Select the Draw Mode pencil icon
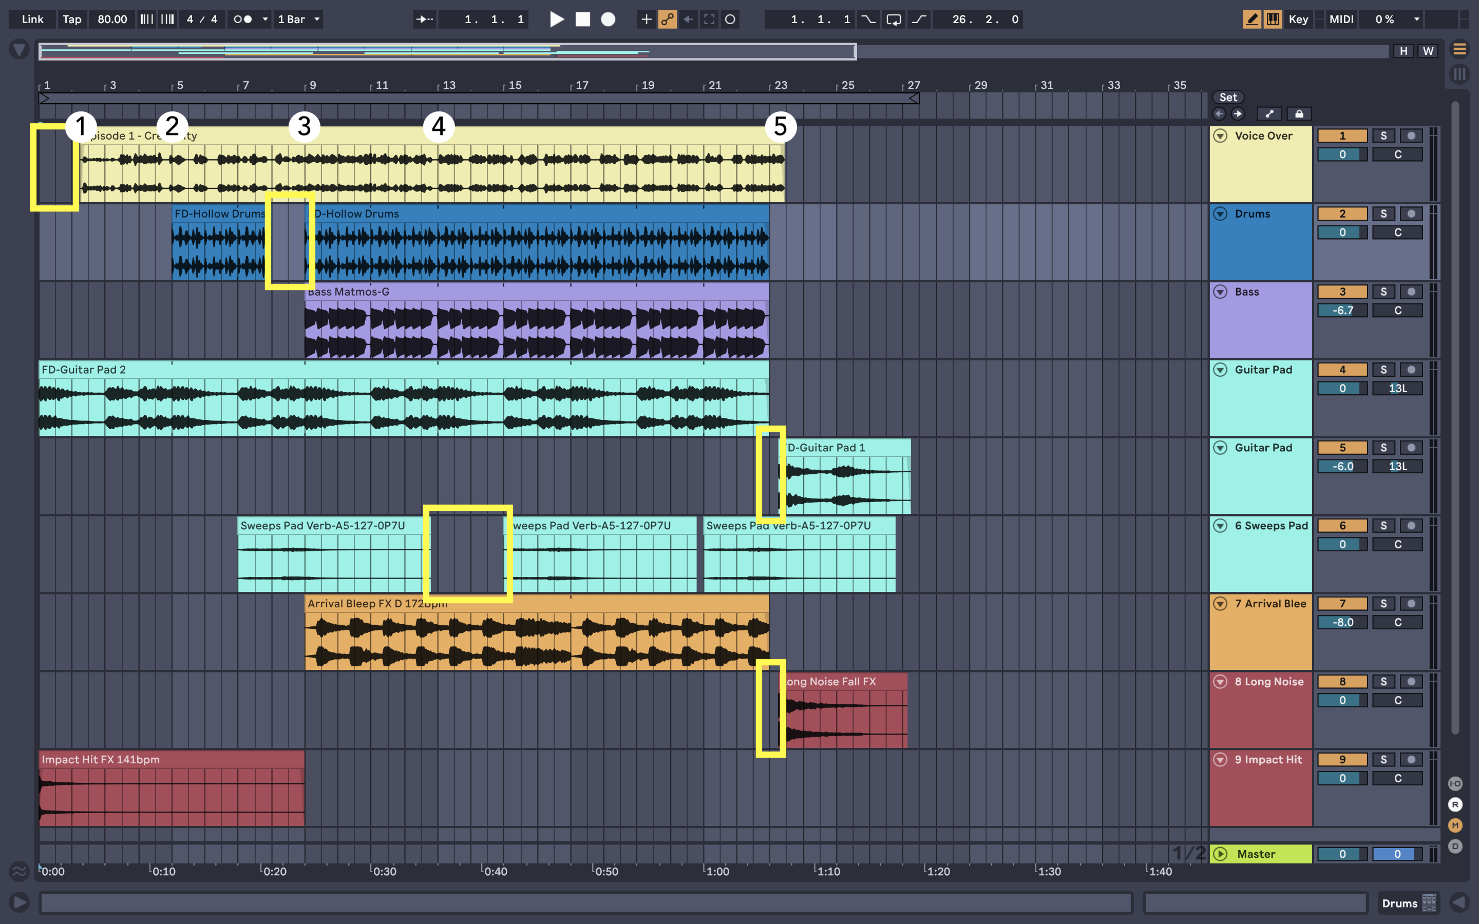This screenshot has height=924, width=1479. pos(1251,19)
